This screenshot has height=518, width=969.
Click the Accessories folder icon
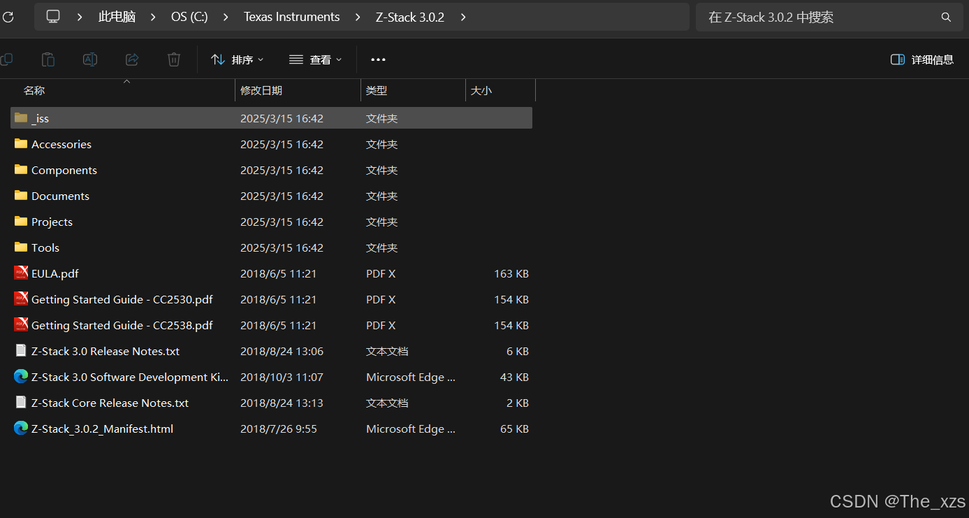pyautogui.click(x=21, y=143)
